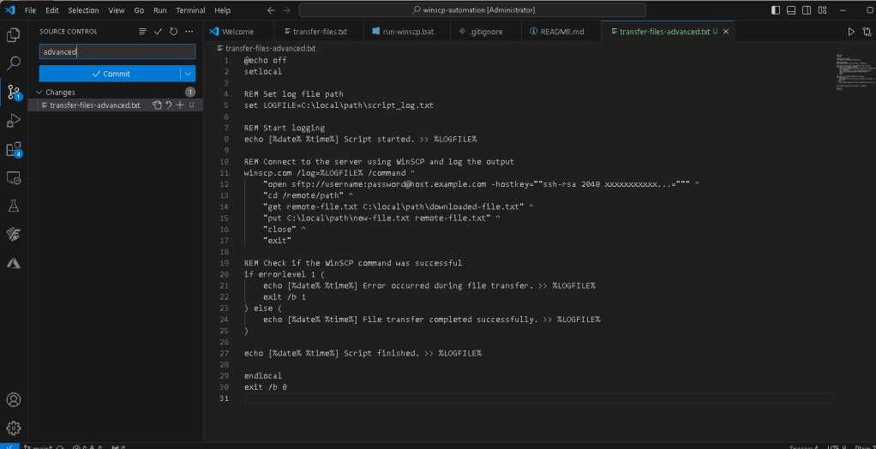The image size is (876, 449).
Task: Click the SOURCE CONTROL panel title
Action: 69,32
